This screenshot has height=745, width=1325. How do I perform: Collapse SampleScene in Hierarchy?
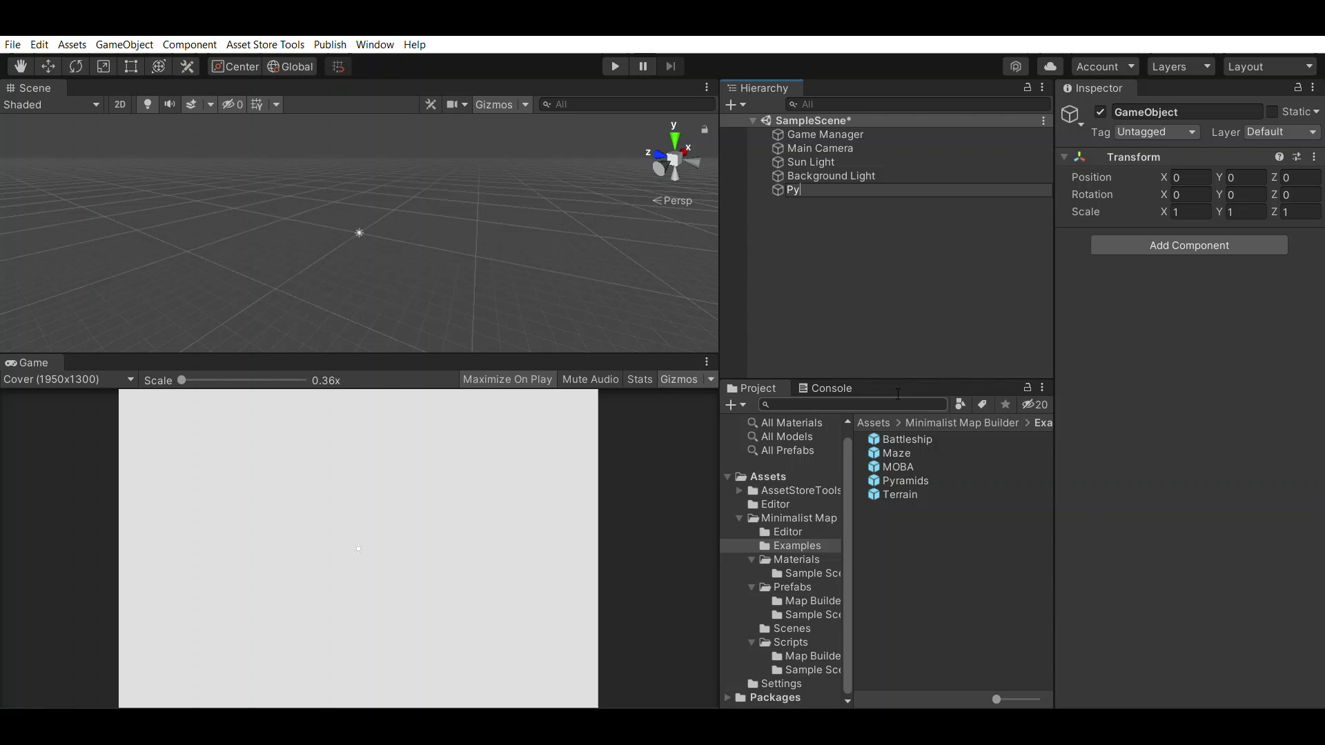(x=753, y=121)
